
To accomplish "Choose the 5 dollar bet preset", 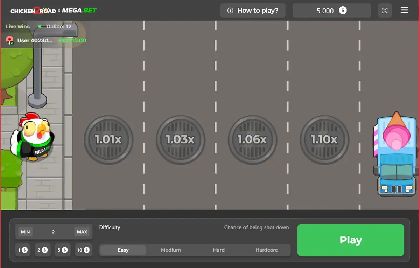I will coord(63,250).
